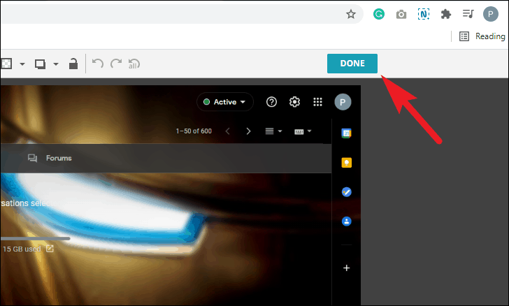Open Google Calendar side panel

346,133
